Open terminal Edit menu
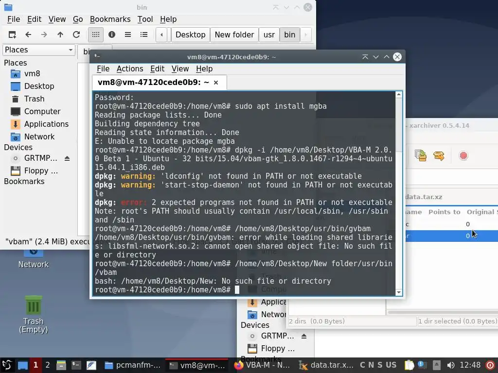 157,69
